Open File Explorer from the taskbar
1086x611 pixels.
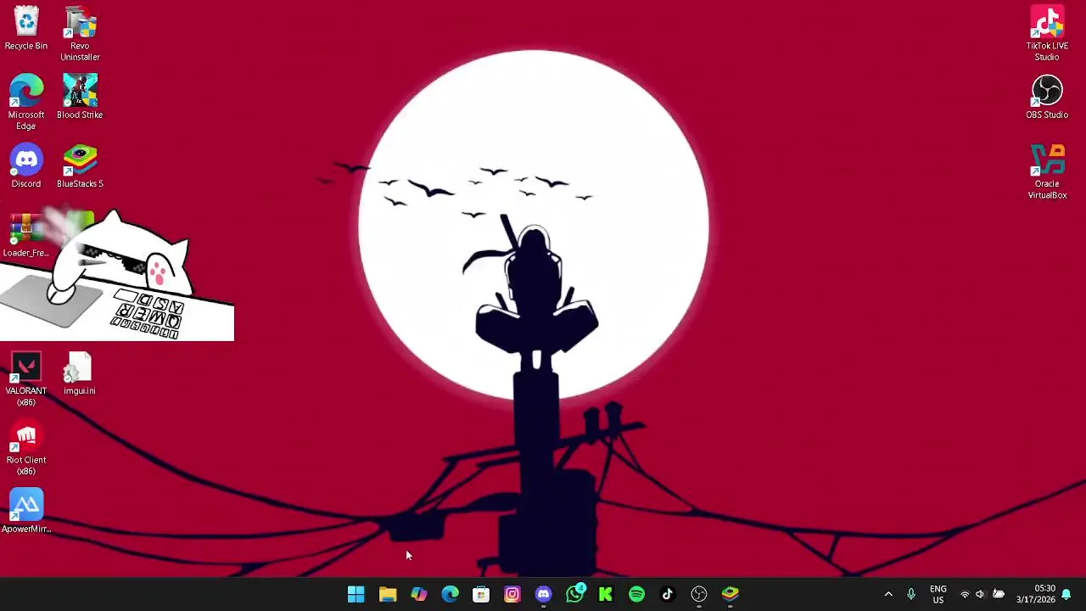click(x=388, y=595)
